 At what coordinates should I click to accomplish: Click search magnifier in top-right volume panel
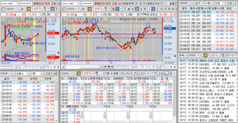point(192,3)
